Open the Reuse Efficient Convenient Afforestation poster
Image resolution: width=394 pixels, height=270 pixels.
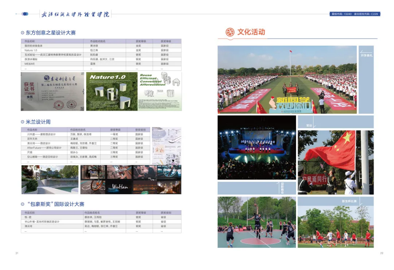coord(160,91)
